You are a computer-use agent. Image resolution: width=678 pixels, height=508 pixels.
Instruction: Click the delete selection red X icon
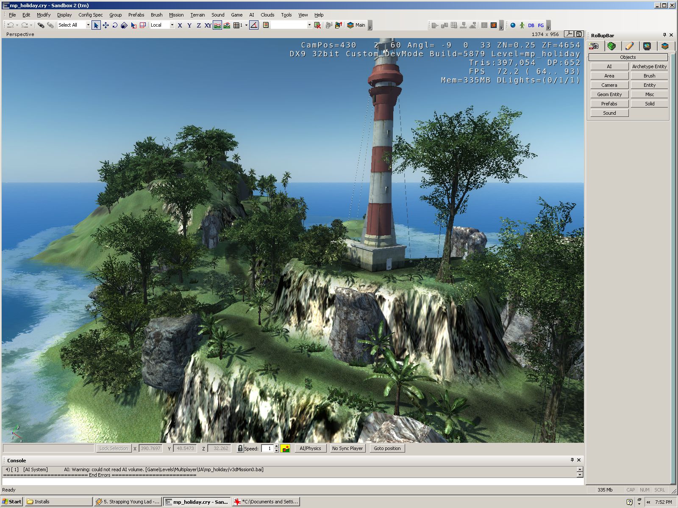coord(317,25)
